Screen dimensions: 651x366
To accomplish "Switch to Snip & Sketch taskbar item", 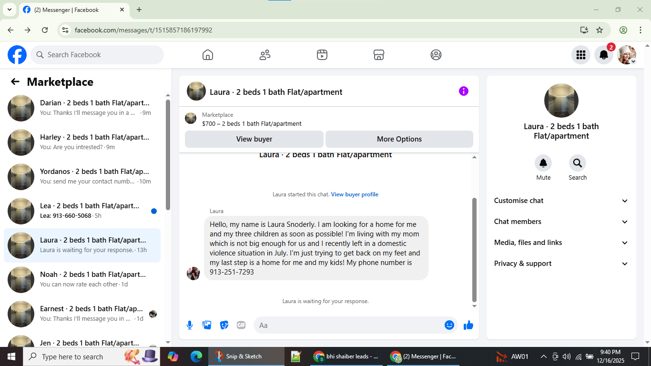I will click(x=246, y=356).
